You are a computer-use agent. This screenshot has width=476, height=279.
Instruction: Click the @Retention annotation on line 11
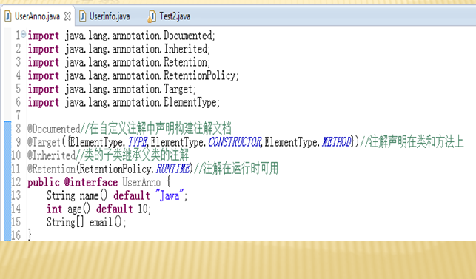[51, 169]
